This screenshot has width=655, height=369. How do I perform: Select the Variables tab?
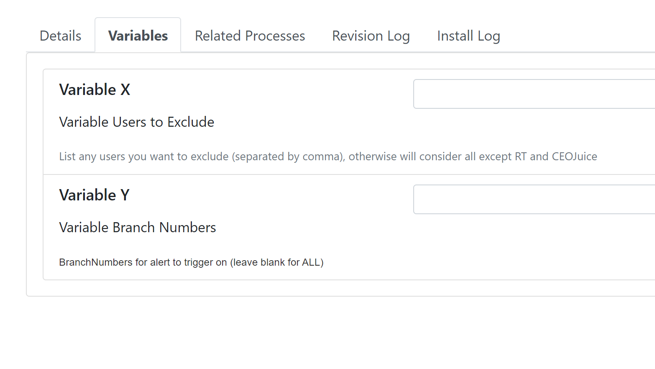138,36
